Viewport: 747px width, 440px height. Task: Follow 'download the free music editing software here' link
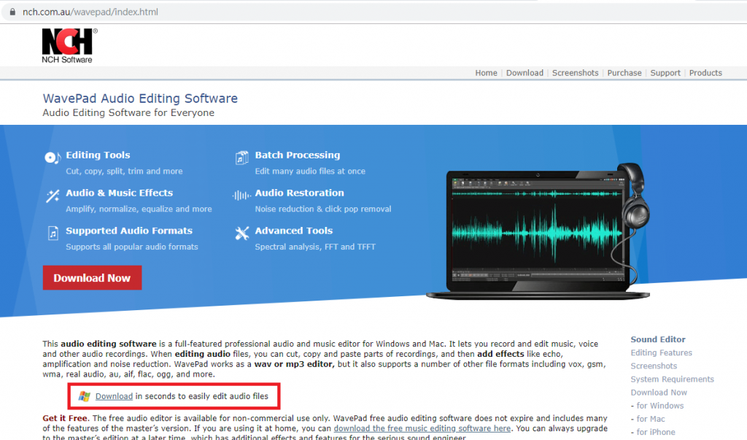[422, 428]
